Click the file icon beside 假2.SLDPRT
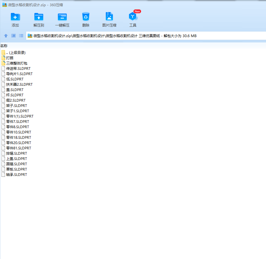 [3, 100]
